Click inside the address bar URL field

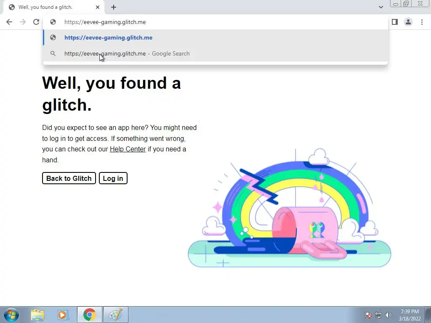[x=216, y=22]
